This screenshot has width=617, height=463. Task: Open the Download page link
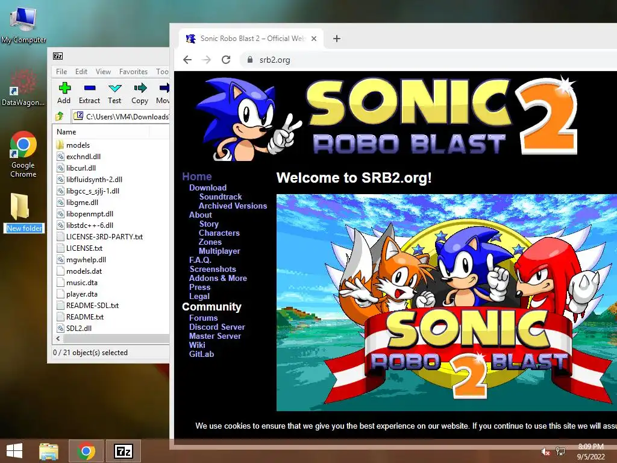point(208,188)
